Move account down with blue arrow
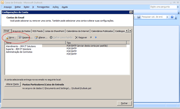 click(x=96, y=37)
